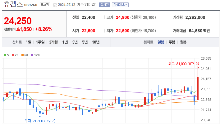Show the 5년 line chart
The height and width of the screenshot is (124, 220).
point(85,42)
